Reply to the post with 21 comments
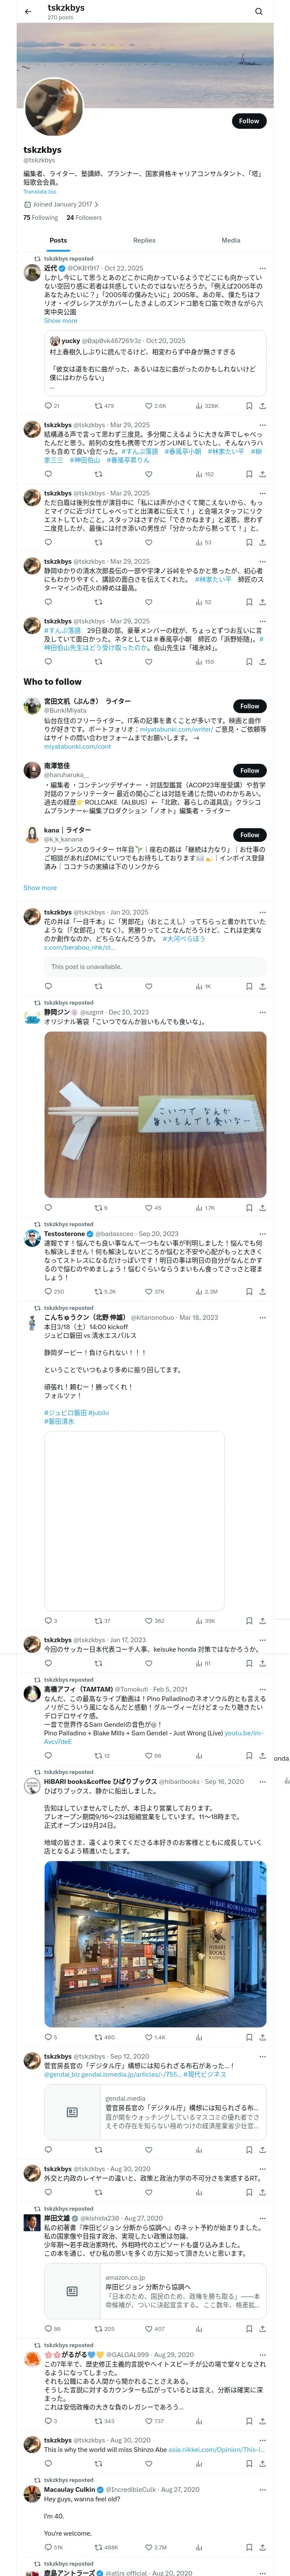The image size is (290, 2576). pos(52,406)
